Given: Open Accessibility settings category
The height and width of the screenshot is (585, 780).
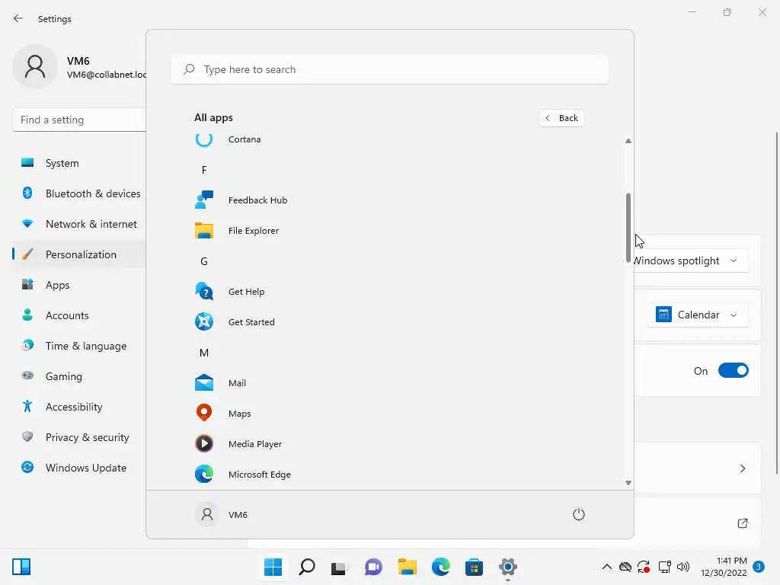Looking at the screenshot, I should (79, 407).
